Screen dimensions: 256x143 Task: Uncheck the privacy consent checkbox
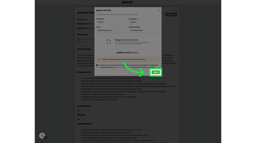97,65
